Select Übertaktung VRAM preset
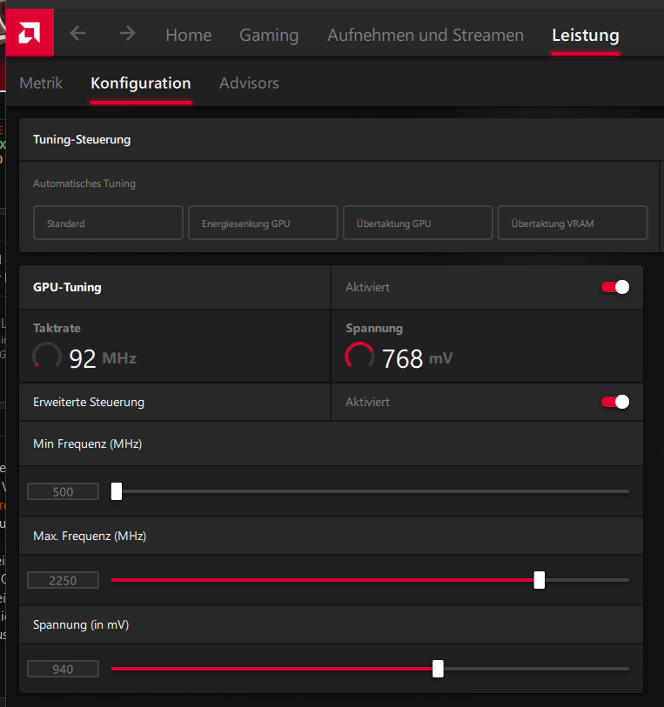This screenshot has width=664, height=707. tap(573, 223)
